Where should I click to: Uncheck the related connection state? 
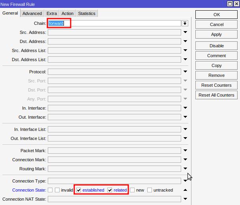[x=110, y=190]
